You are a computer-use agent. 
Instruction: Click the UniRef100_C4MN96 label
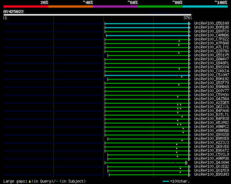pos(212,35)
